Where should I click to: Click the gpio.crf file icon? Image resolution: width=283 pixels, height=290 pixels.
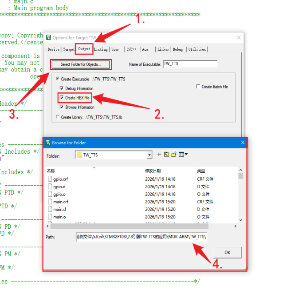(50, 179)
